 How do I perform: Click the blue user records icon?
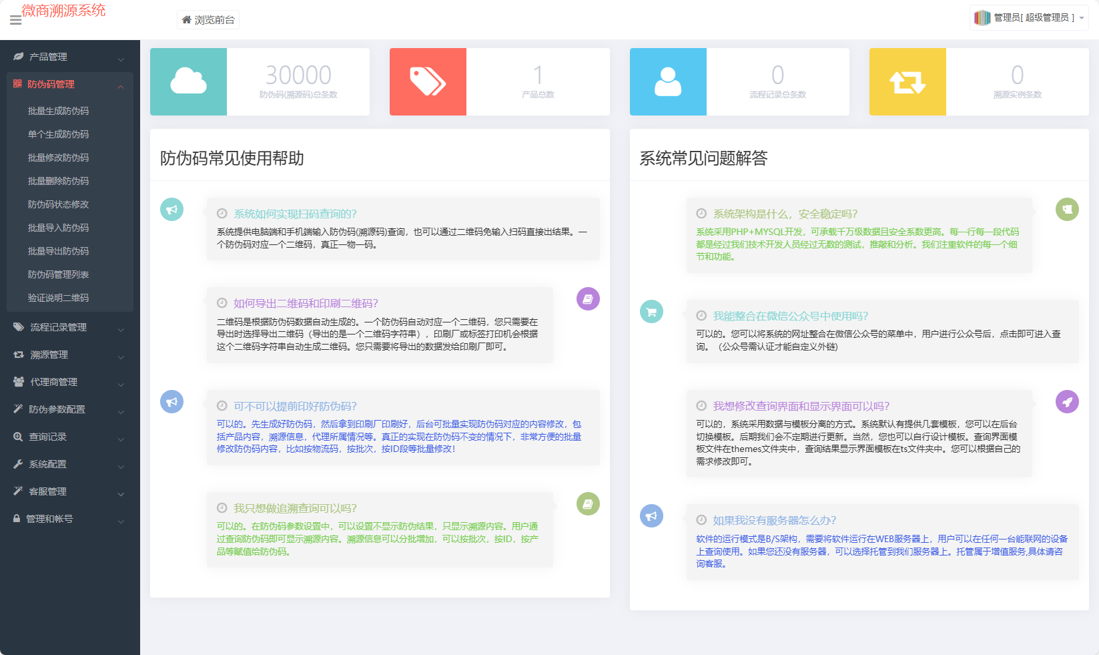667,81
